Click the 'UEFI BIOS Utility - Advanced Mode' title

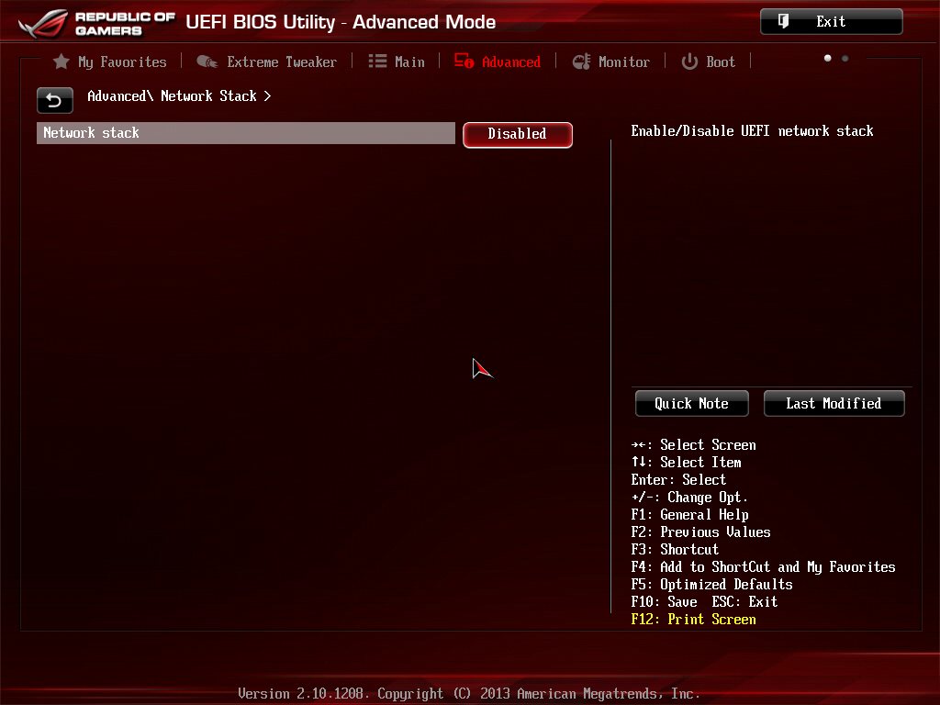341,22
